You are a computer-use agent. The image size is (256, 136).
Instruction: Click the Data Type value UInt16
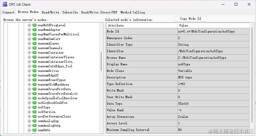pyautogui.click(x=183, y=103)
